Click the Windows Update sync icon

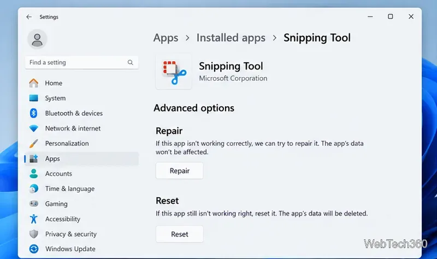[x=34, y=249]
